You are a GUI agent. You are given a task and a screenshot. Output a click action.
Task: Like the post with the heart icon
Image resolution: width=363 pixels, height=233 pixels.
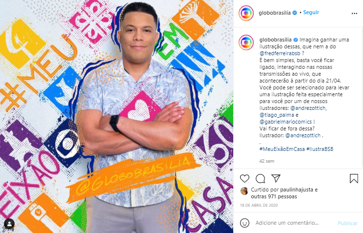pos(244,178)
